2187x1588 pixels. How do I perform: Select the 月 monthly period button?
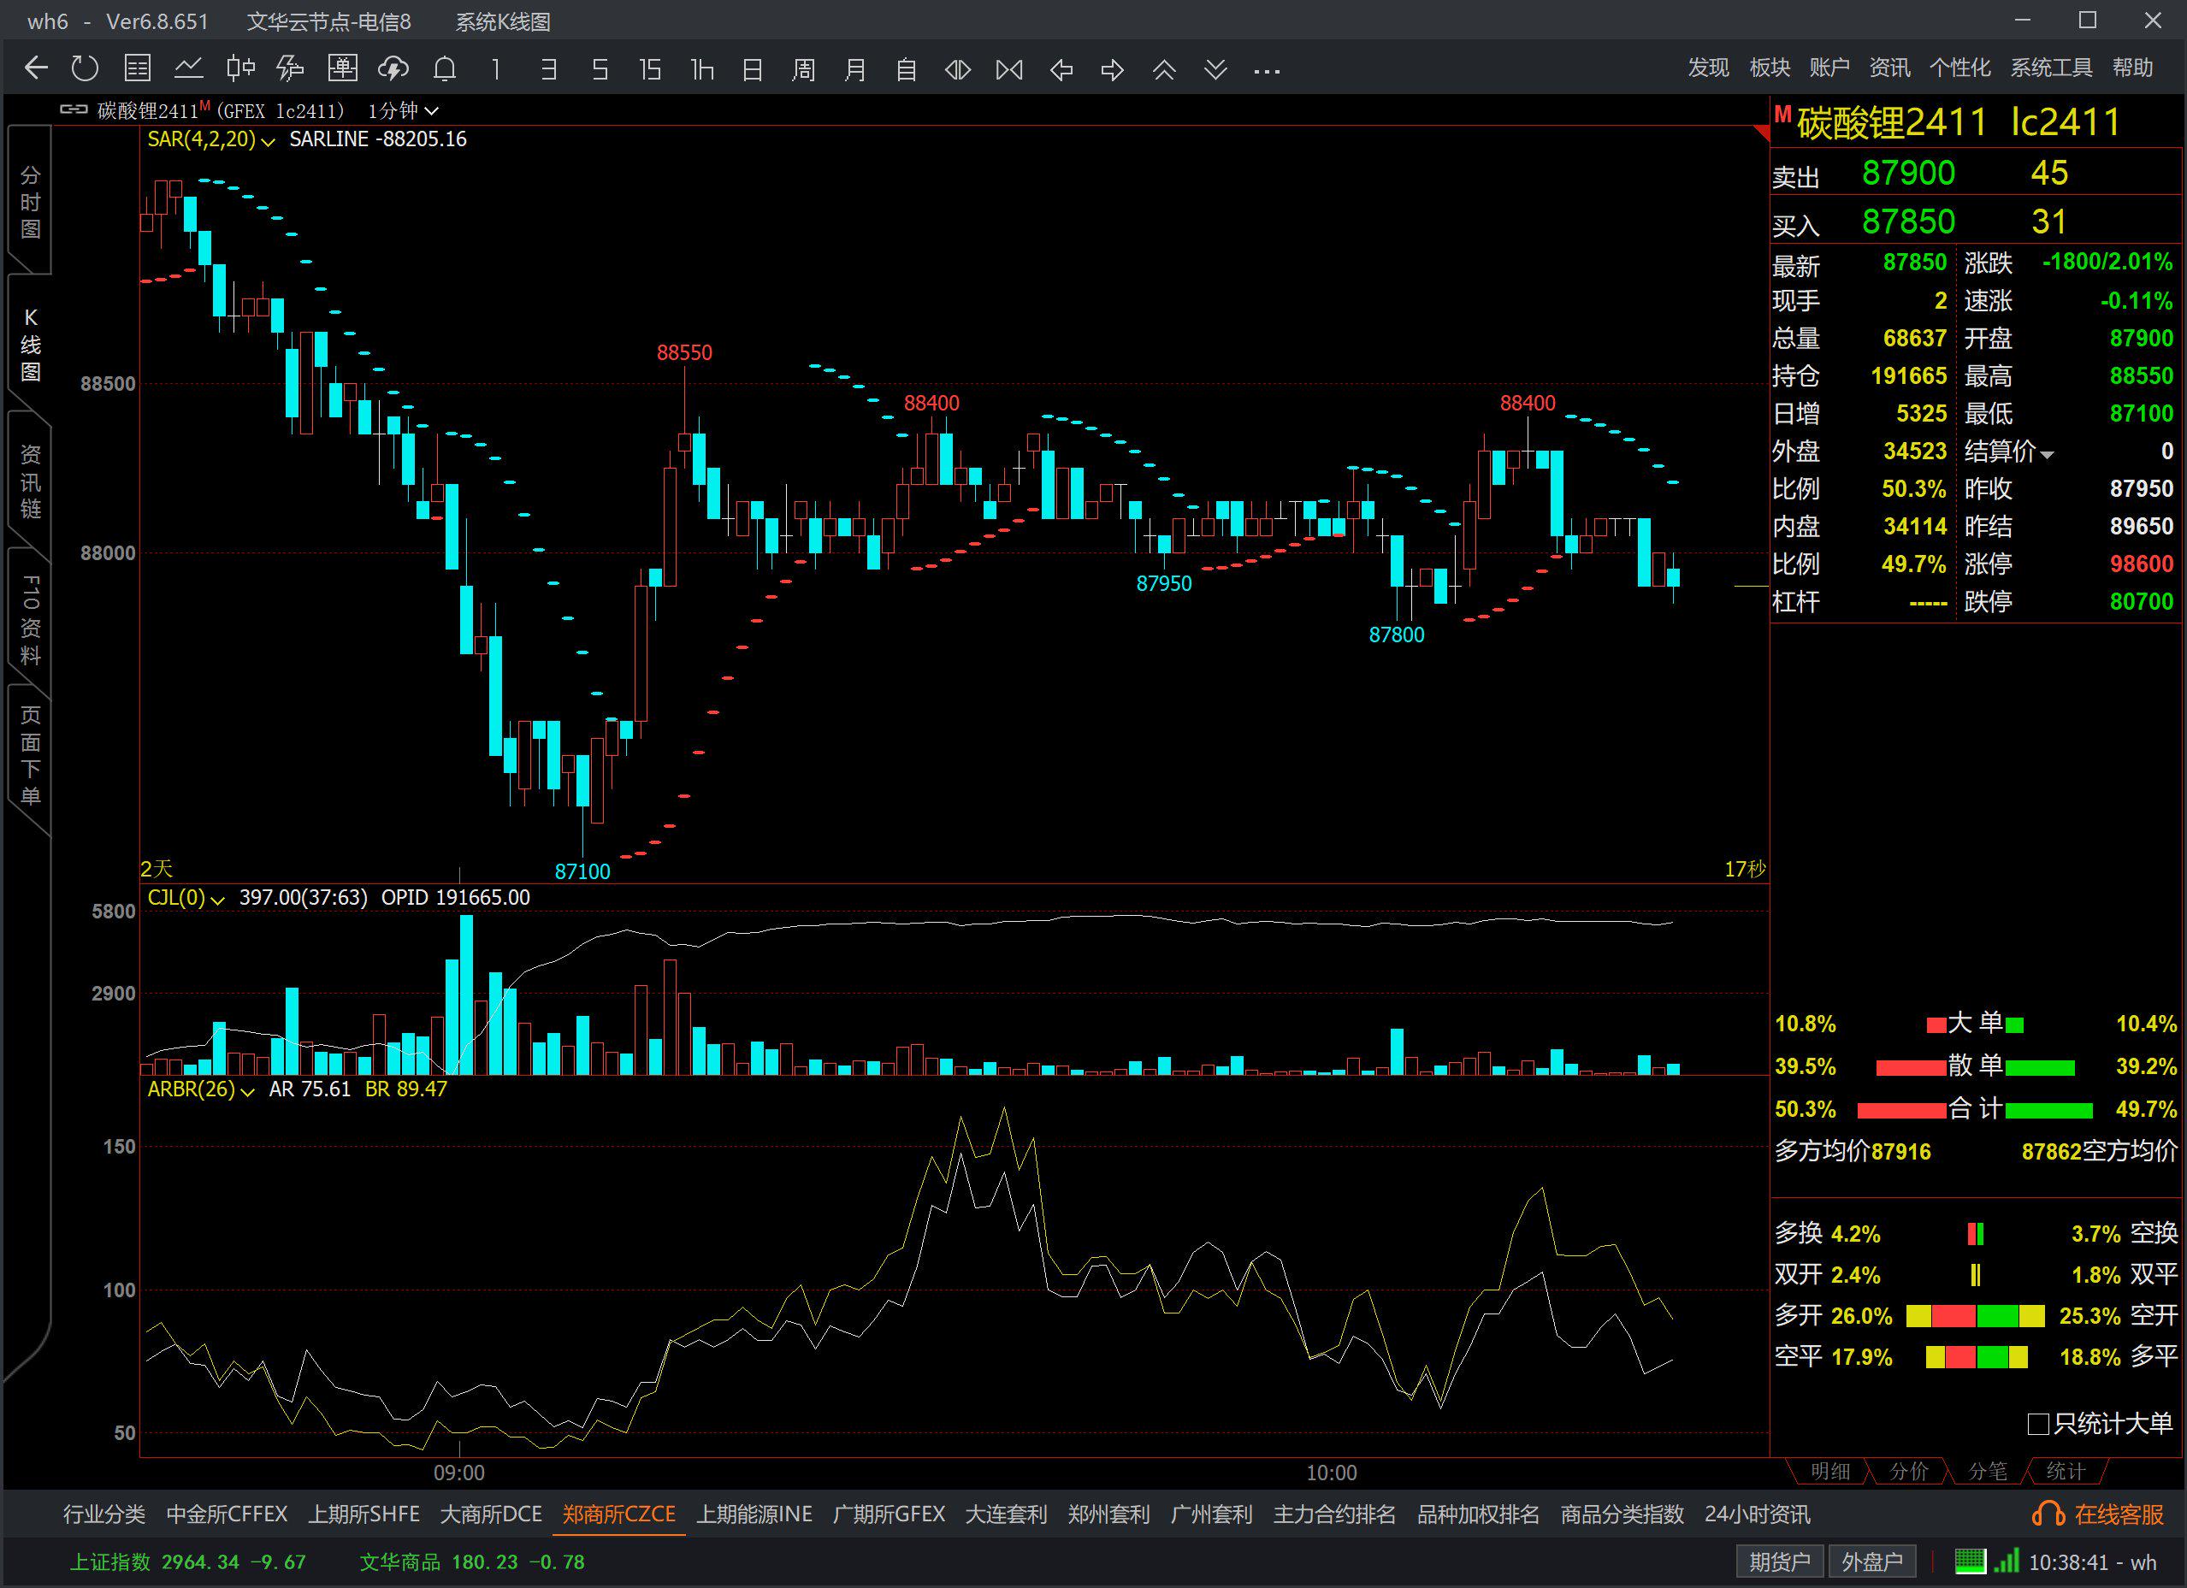pos(855,69)
